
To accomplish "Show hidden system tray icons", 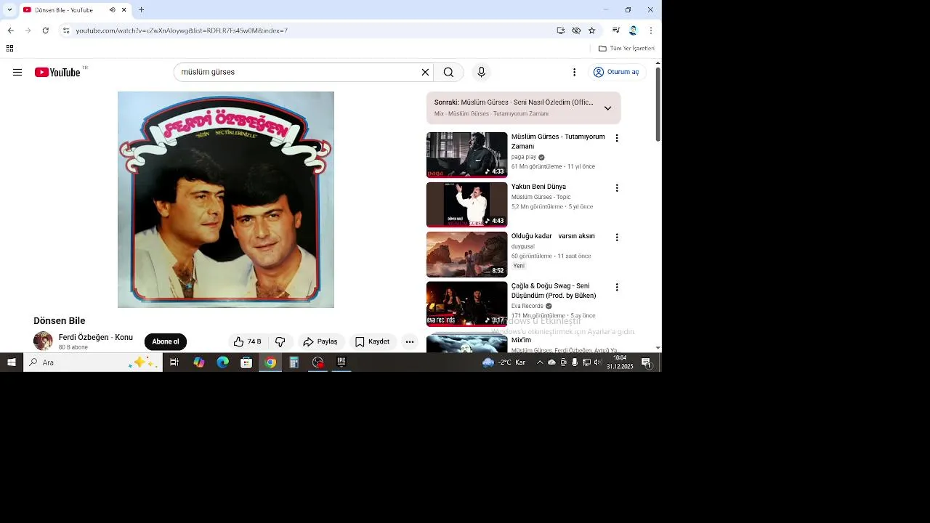I will tap(540, 362).
